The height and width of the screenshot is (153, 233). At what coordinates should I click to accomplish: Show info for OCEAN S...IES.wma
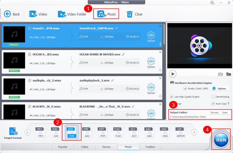[29, 54]
